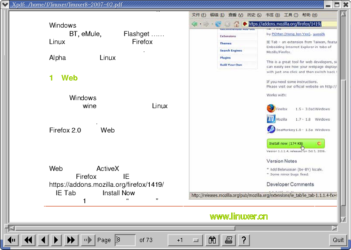This screenshot has height=250, width=351.
Task: Click the Firefox logo icon
Action: pyautogui.click(x=271, y=109)
